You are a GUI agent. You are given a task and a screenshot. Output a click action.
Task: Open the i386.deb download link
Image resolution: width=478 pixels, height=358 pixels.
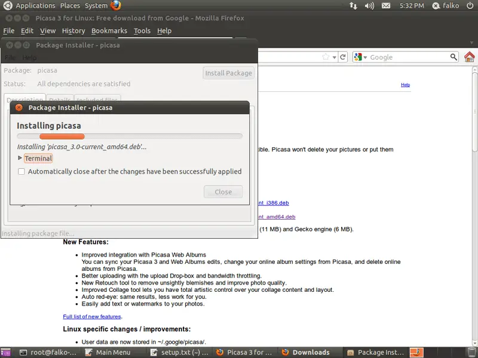(x=274, y=203)
